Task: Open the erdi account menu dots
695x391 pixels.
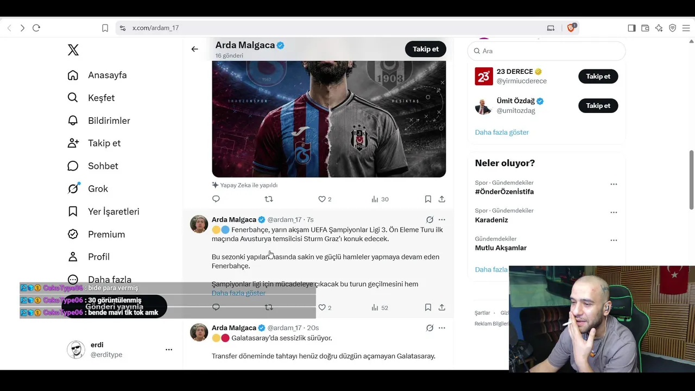Action: click(x=169, y=350)
